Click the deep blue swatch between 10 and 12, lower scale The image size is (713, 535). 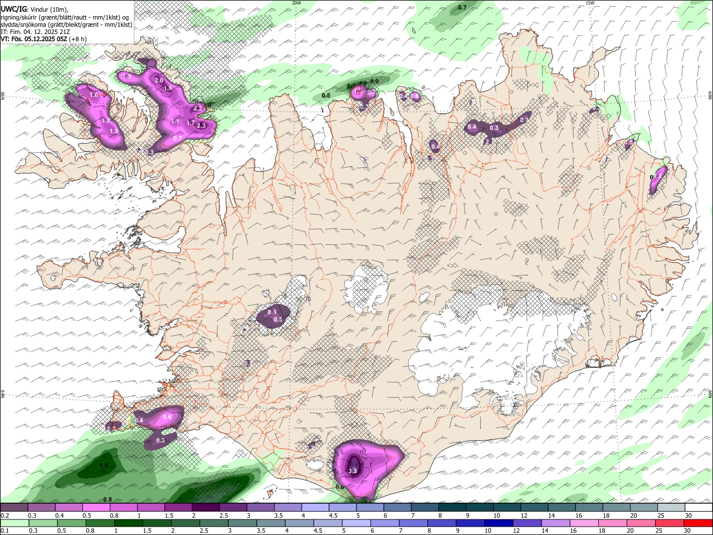[x=498, y=523]
